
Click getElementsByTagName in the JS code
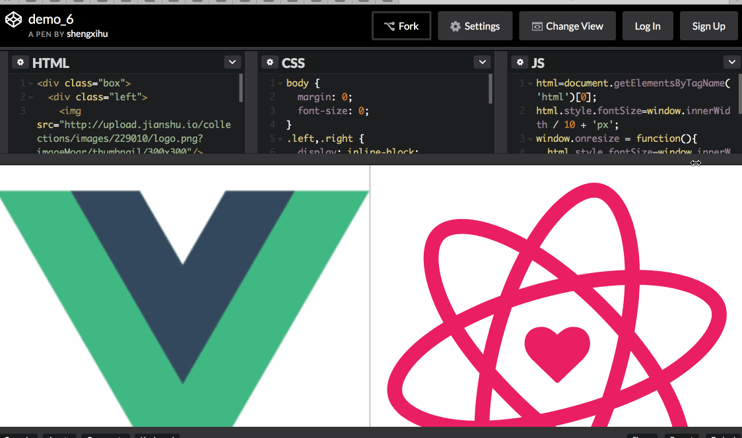(x=669, y=83)
